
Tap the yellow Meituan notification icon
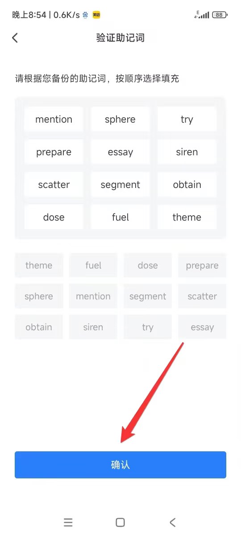[96, 15]
